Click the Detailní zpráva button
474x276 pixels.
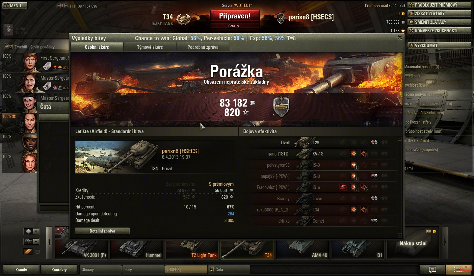coord(102,231)
